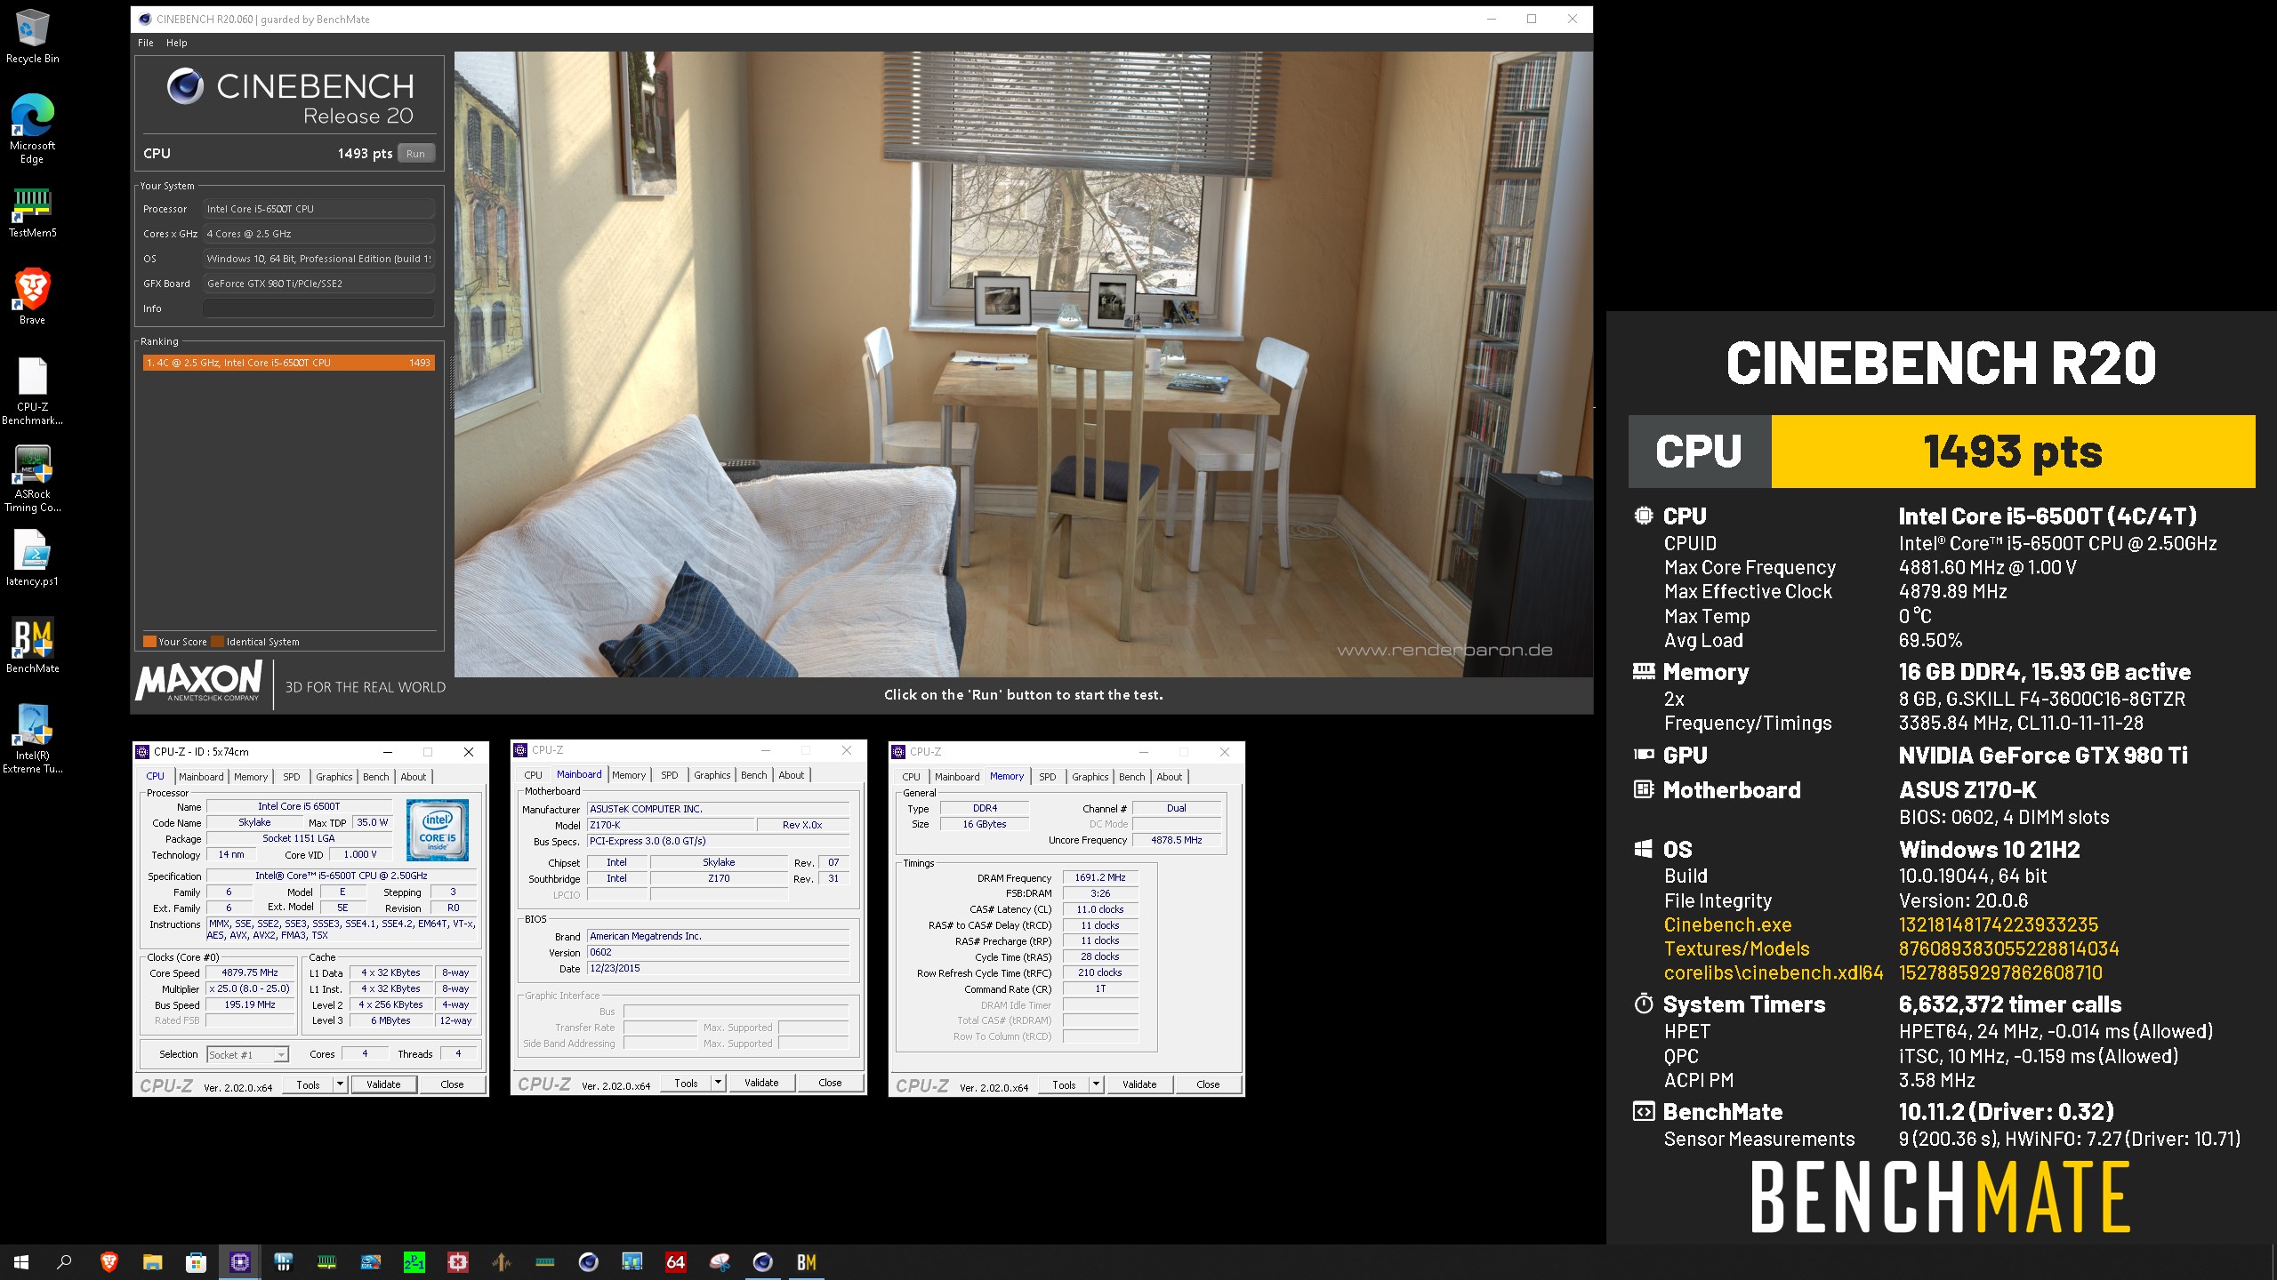Click the red 64 taskbar icon
The height and width of the screenshot is (1280, 2277).
pos(675,1261)
